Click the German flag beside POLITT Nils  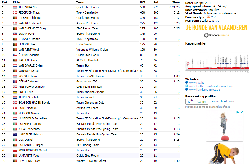pos(15,92)
